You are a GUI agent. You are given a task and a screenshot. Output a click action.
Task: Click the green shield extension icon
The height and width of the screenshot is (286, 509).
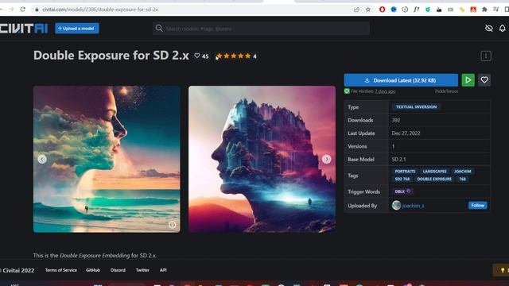click(x=428, y=10)
